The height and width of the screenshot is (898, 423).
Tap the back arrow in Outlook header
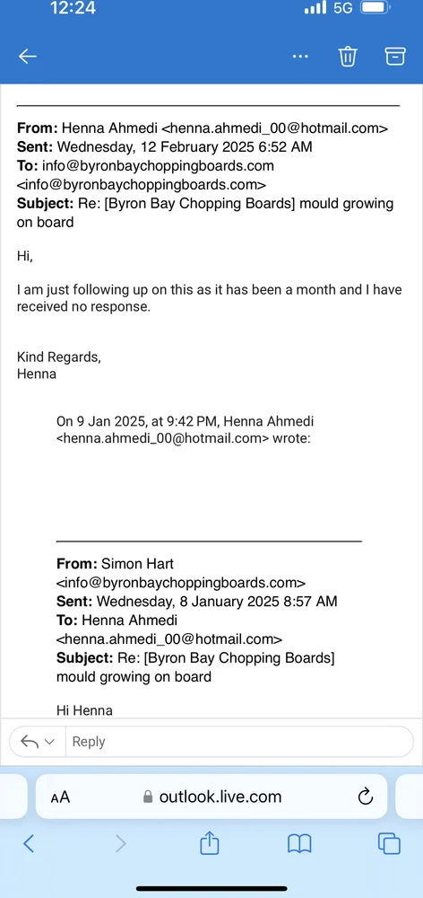(x=28, y=56)
